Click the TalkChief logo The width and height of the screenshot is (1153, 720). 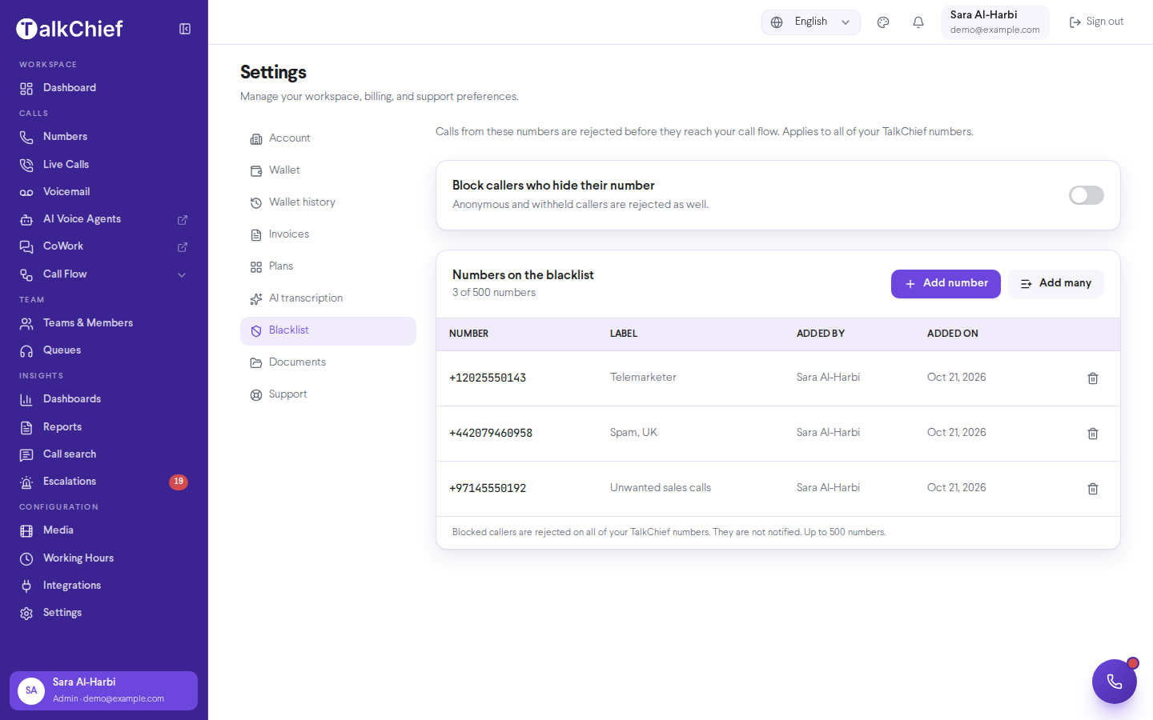[x=70, y=29]
